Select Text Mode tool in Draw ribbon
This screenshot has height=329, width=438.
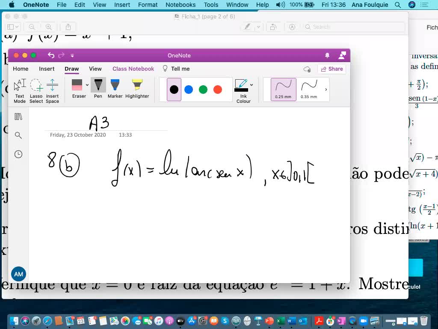[20, 91]
